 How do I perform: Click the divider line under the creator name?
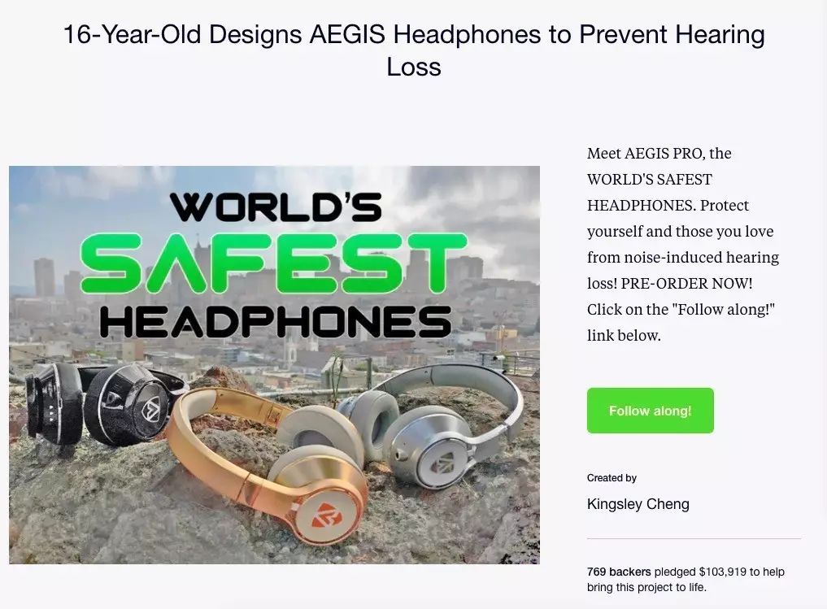(694, 539)
